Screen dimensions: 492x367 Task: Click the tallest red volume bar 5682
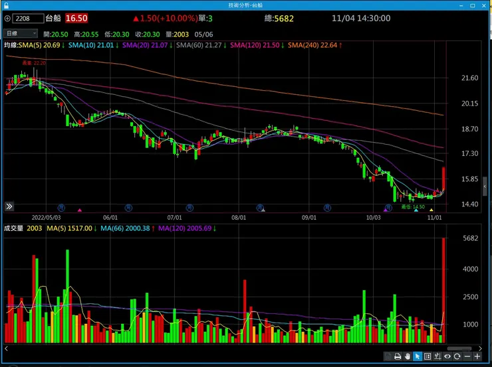click(x=443, y=290)
